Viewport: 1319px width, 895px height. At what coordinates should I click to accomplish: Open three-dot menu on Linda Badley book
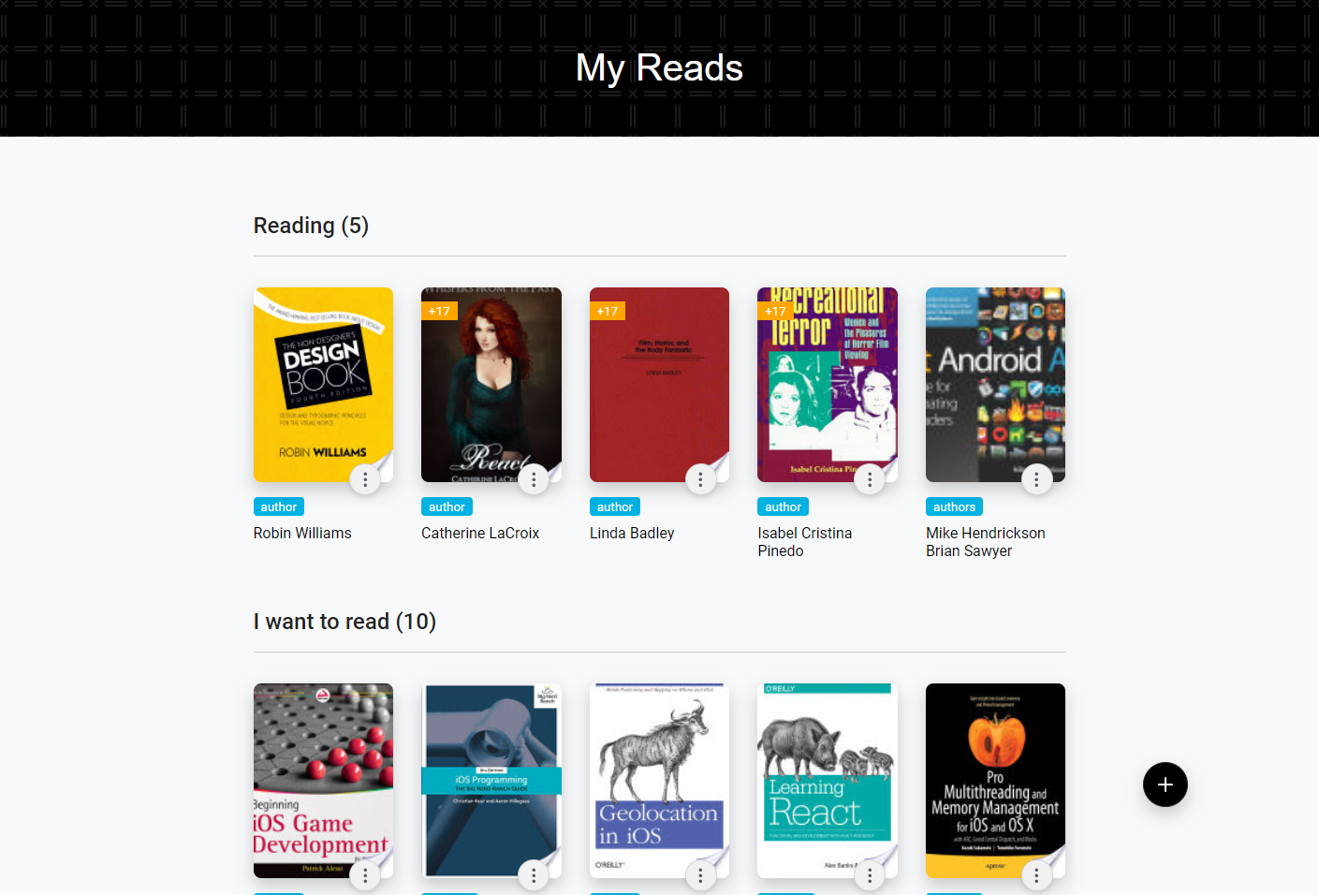click(700, 479)
